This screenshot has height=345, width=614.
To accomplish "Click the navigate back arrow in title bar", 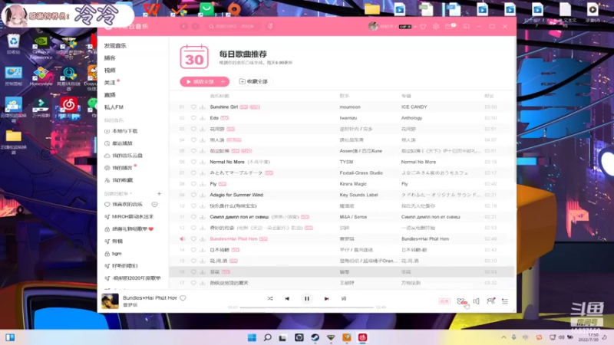I will coord(183,26).
